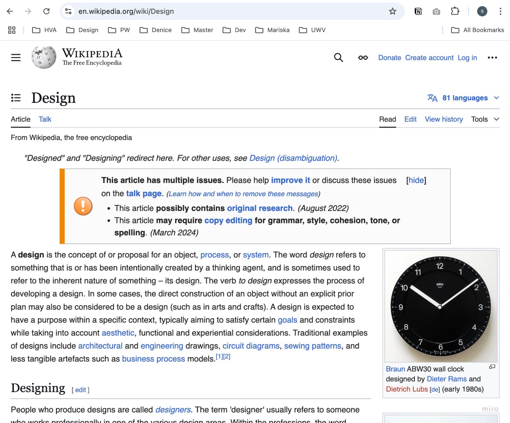Toggle the table of contents icon
Screen dimensions: 510x423
coord(16,98)
